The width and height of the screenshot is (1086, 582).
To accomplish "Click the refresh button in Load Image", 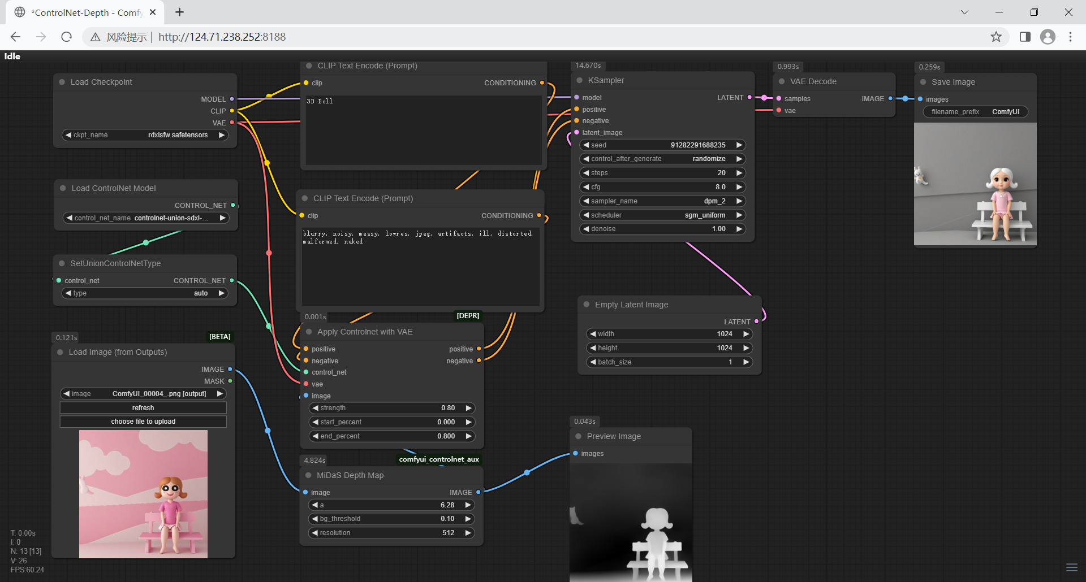I will 143,408.
